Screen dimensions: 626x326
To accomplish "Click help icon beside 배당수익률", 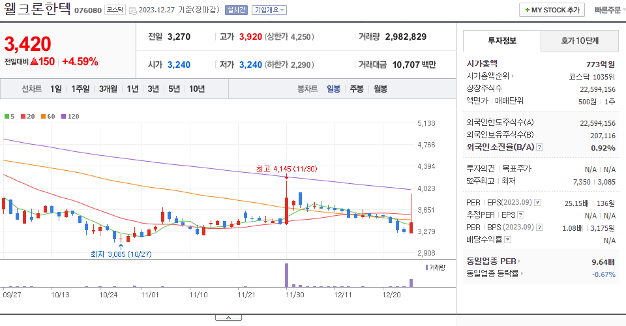I will click(x=507, y=240).
